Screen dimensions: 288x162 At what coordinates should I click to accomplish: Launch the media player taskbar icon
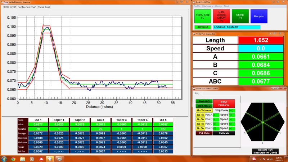pyautogui.click(x=32, y=159)
